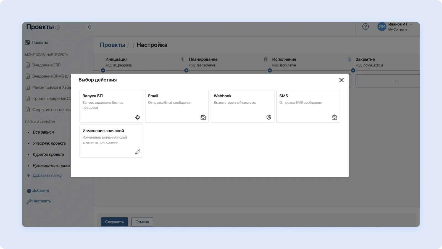Expand the Иванов И Г user dropdown
The image size is (442, 249).
[411, 24]
